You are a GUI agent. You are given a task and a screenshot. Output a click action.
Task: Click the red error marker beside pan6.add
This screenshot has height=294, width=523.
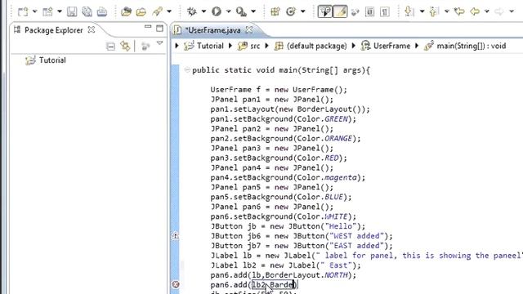click(x=176, y=284)
